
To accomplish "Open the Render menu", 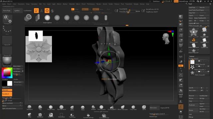I will click(x=99, y=4).
